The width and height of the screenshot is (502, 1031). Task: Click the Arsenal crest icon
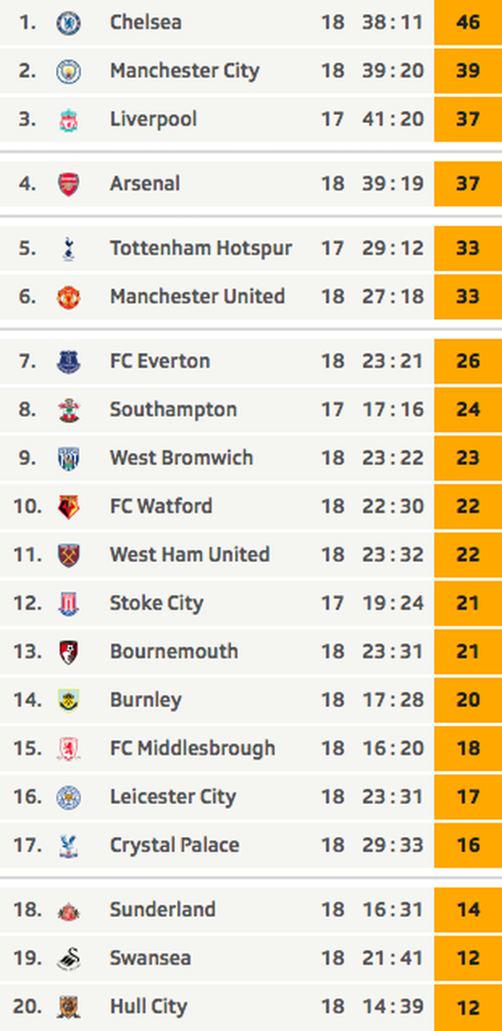click(68, 184)
